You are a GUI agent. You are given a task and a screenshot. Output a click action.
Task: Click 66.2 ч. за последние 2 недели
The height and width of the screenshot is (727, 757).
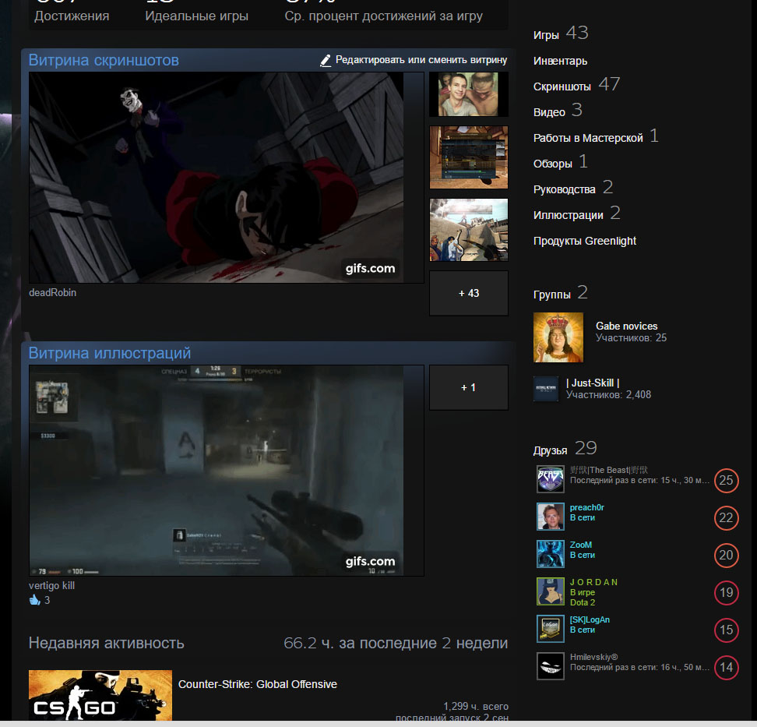click(396, 643)
